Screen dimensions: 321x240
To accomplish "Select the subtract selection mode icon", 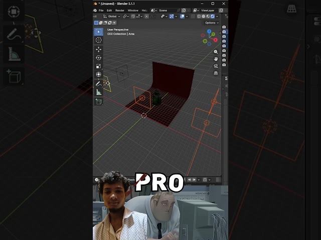I will click(105, 22).
